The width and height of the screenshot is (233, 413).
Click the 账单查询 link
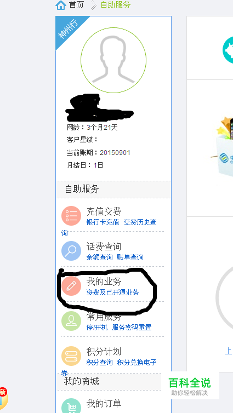coord(130,257)
